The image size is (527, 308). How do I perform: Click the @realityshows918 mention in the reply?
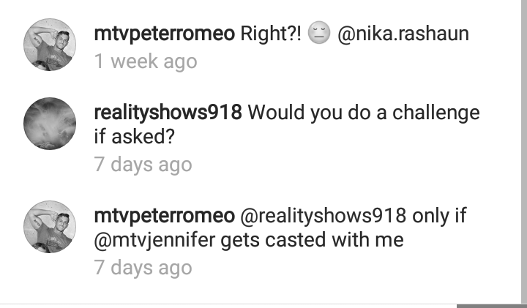pos(323,215)
